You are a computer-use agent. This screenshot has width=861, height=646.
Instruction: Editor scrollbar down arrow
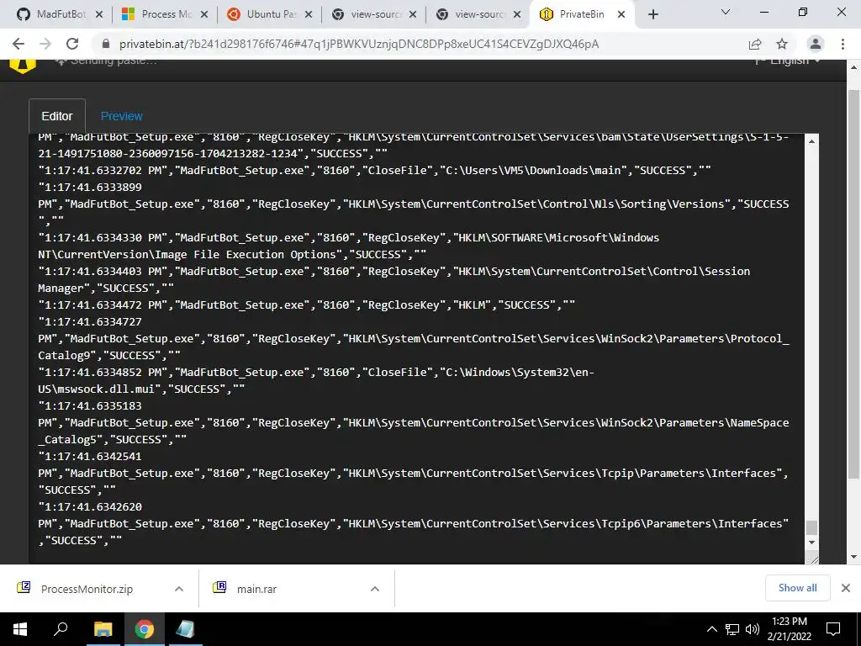[x=811, y=543]
